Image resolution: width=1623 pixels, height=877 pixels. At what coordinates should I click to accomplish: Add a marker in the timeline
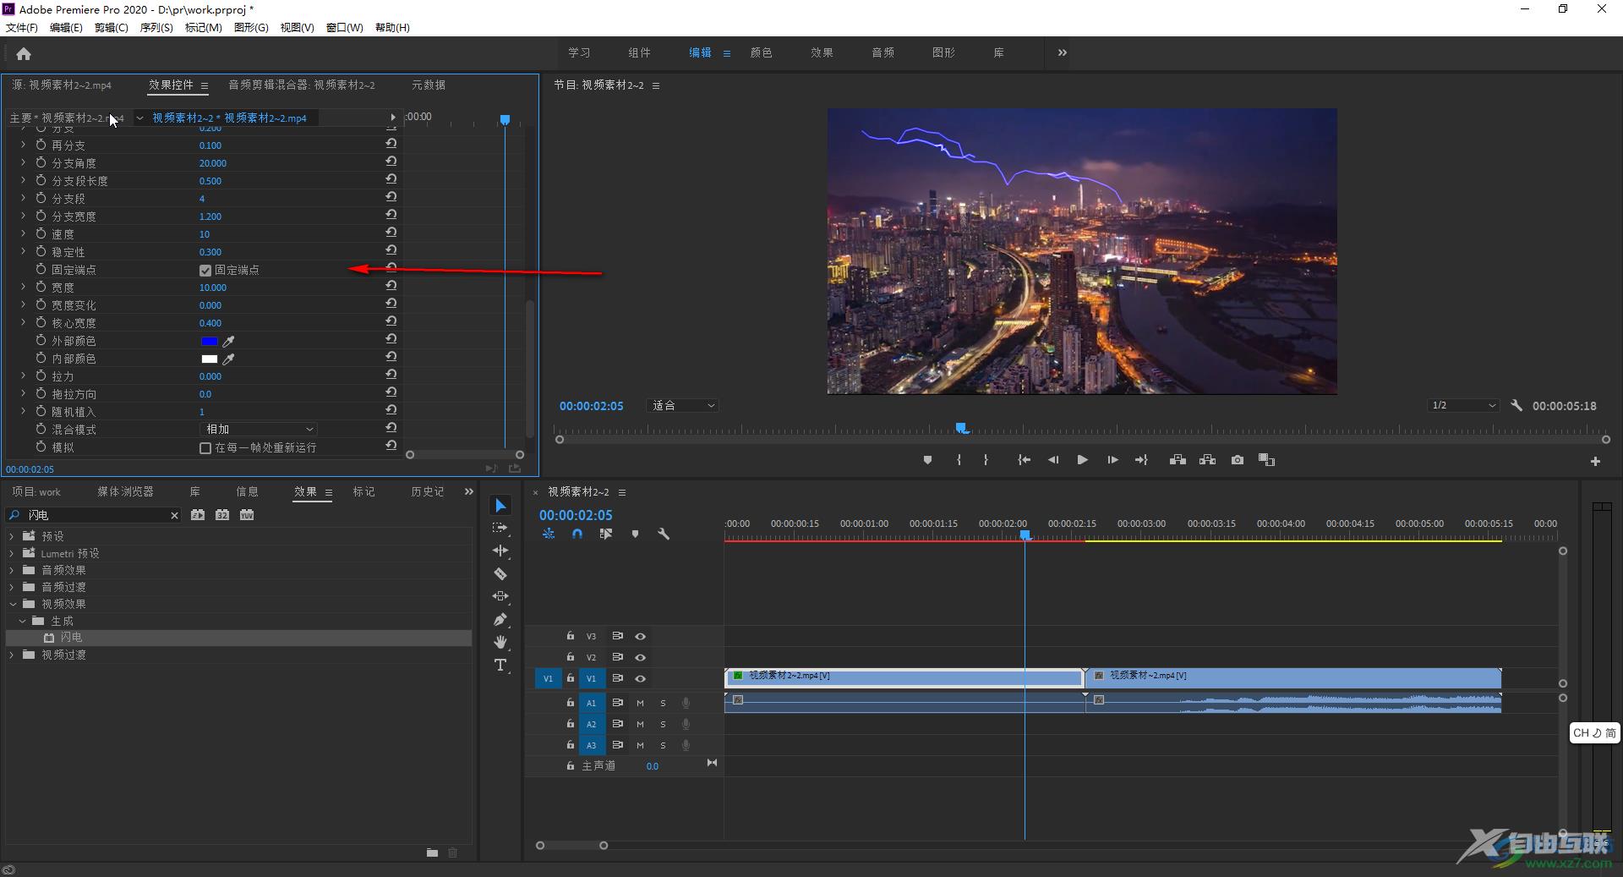coord(635,534)
